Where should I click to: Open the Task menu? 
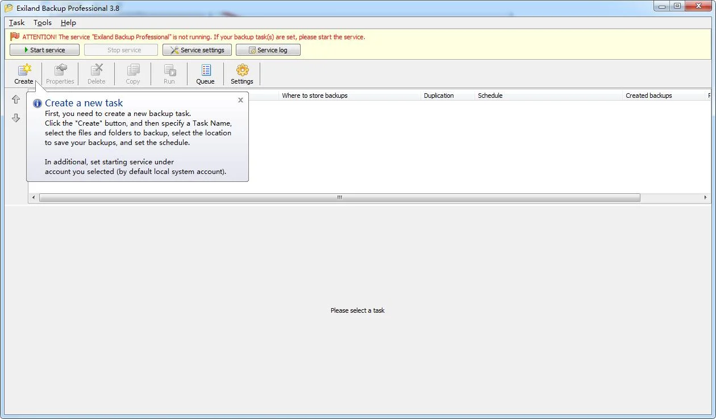point(17,23)
